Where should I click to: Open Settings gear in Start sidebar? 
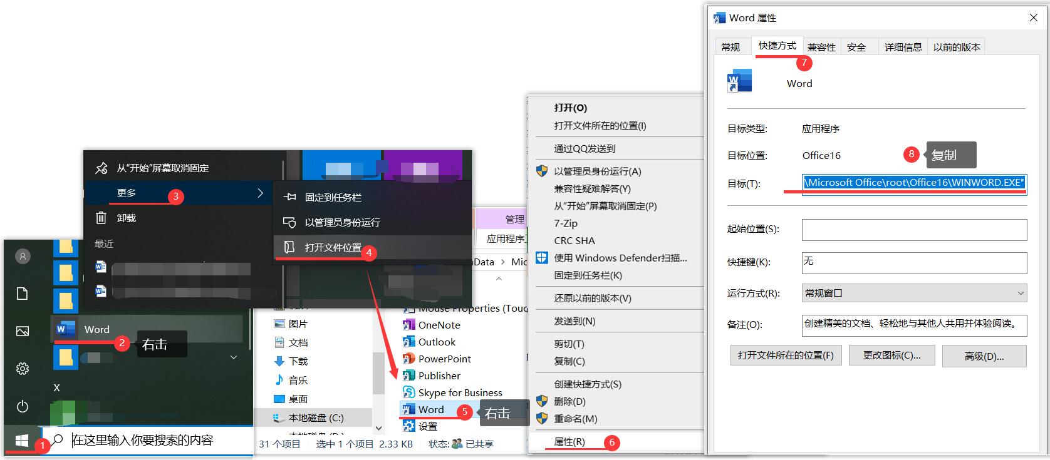coord(23,369)
